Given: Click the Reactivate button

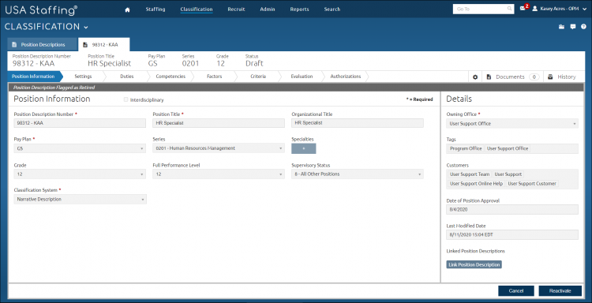Looking at the screenshot, I should click(560, 291).
